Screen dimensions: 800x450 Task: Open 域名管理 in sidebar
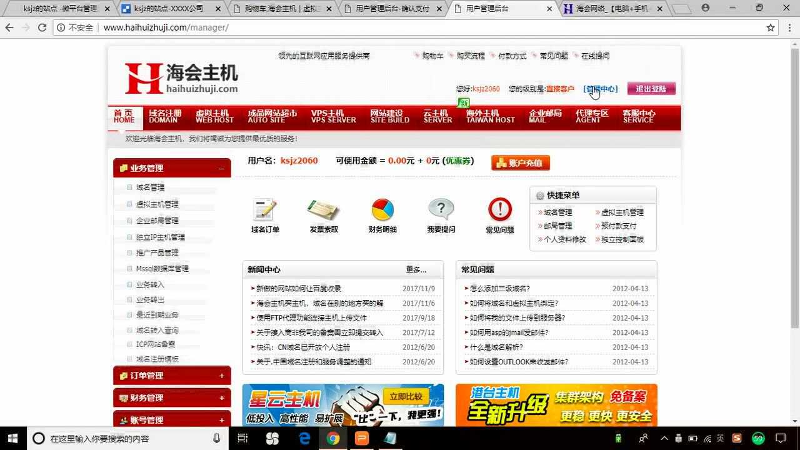(150, 187)
